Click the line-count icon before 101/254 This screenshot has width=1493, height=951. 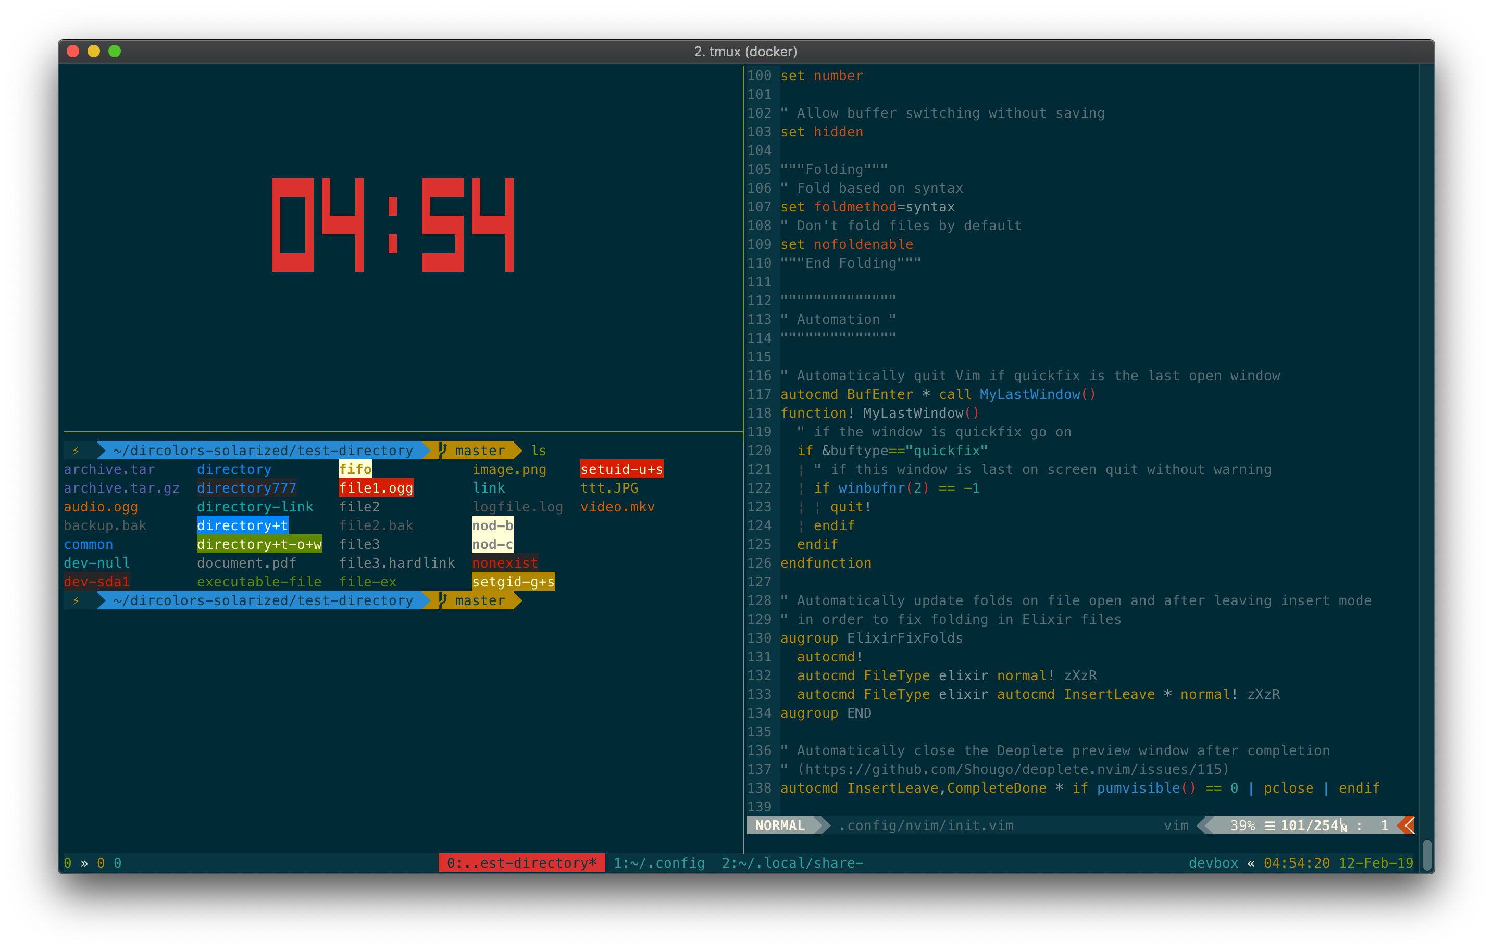click(x=1270, y=826)
